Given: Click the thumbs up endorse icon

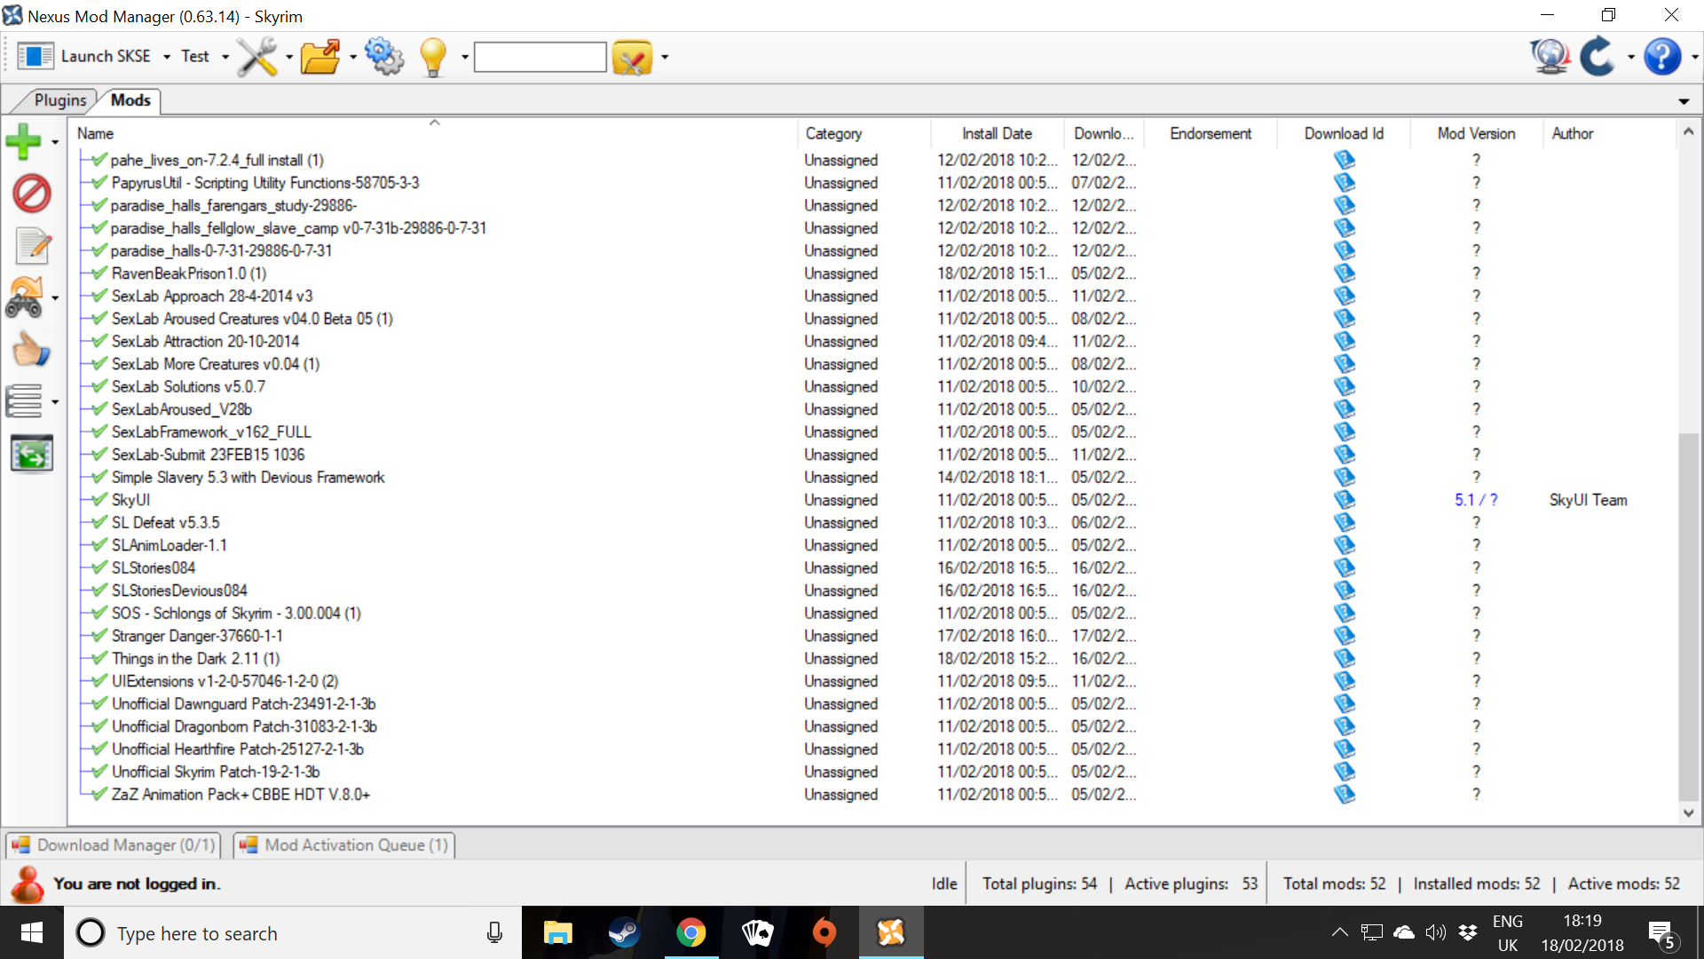Looking at the screenshot, I should point(30,350).
